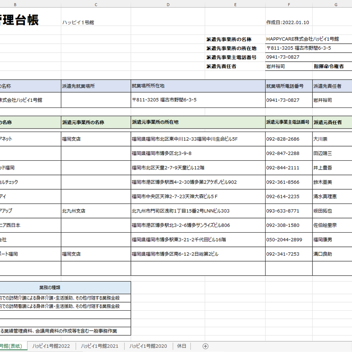The image size is (352, 352).
Task: Click the 派遣先就業場所 header cell
Action: pyautogui.click(x=96, y=86)
